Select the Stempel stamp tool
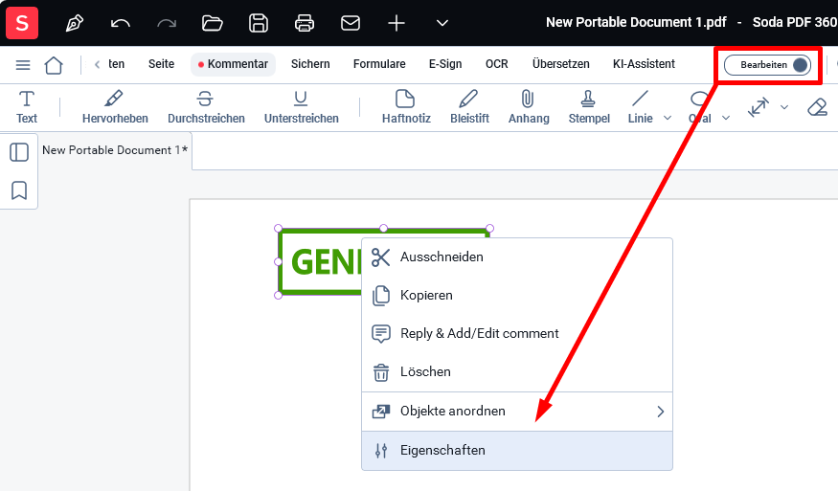This screenshot has height=491, width=838. (589, 107)
